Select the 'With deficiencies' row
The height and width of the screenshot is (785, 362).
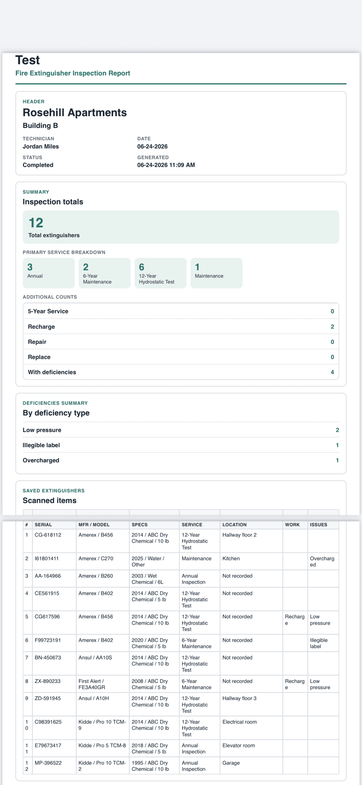tap(181, 372)
